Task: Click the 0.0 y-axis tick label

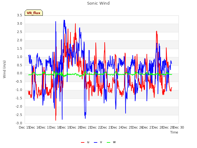Action: (20, 73)
